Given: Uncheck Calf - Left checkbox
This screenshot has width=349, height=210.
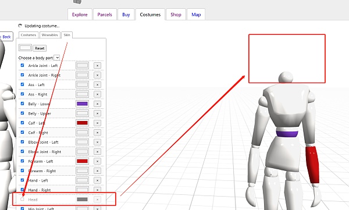Looking at the screenshot, I should click(22, 123).
